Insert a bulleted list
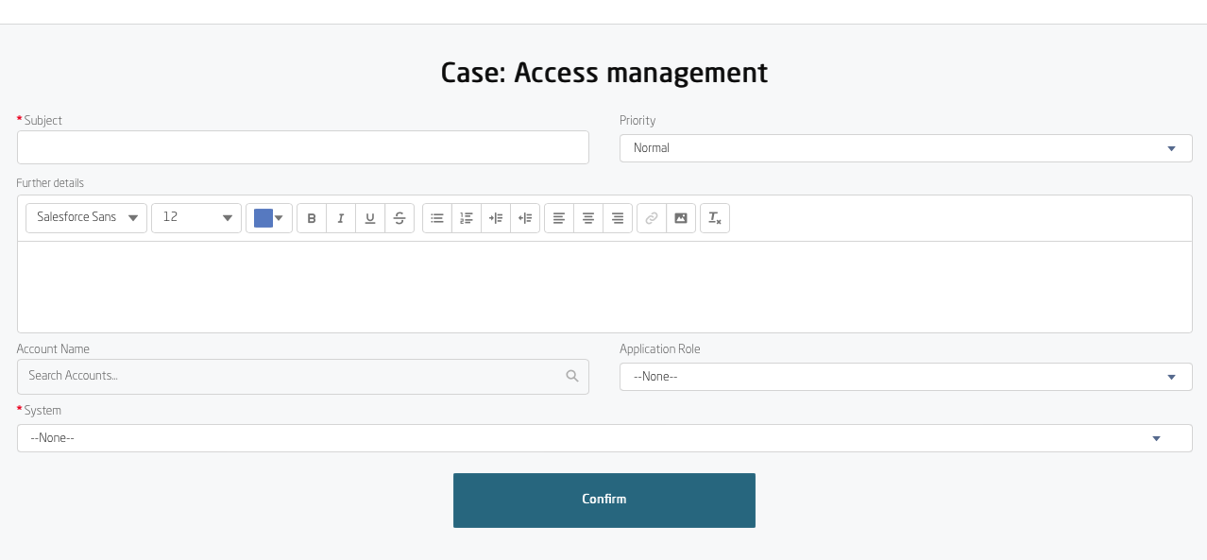Viewport: 1207px width, 560px height. pyautogui.click(x=437, y=218)
